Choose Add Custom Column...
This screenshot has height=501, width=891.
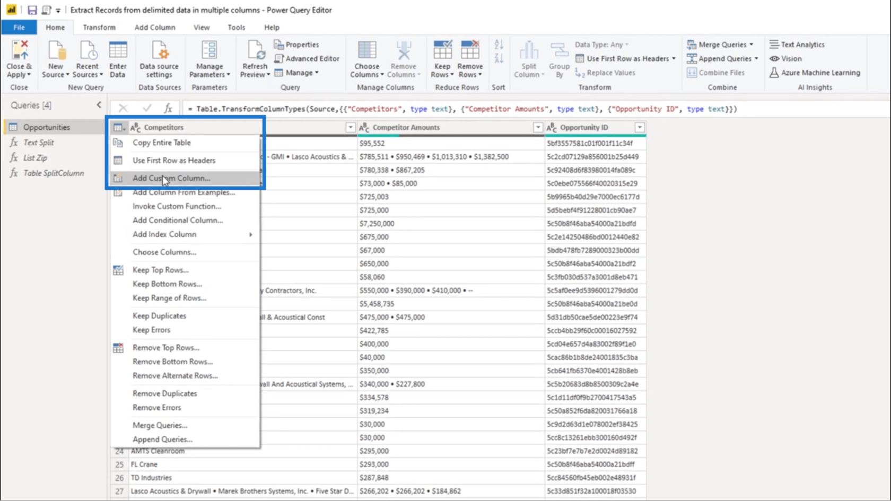click(x=185, y=178)
